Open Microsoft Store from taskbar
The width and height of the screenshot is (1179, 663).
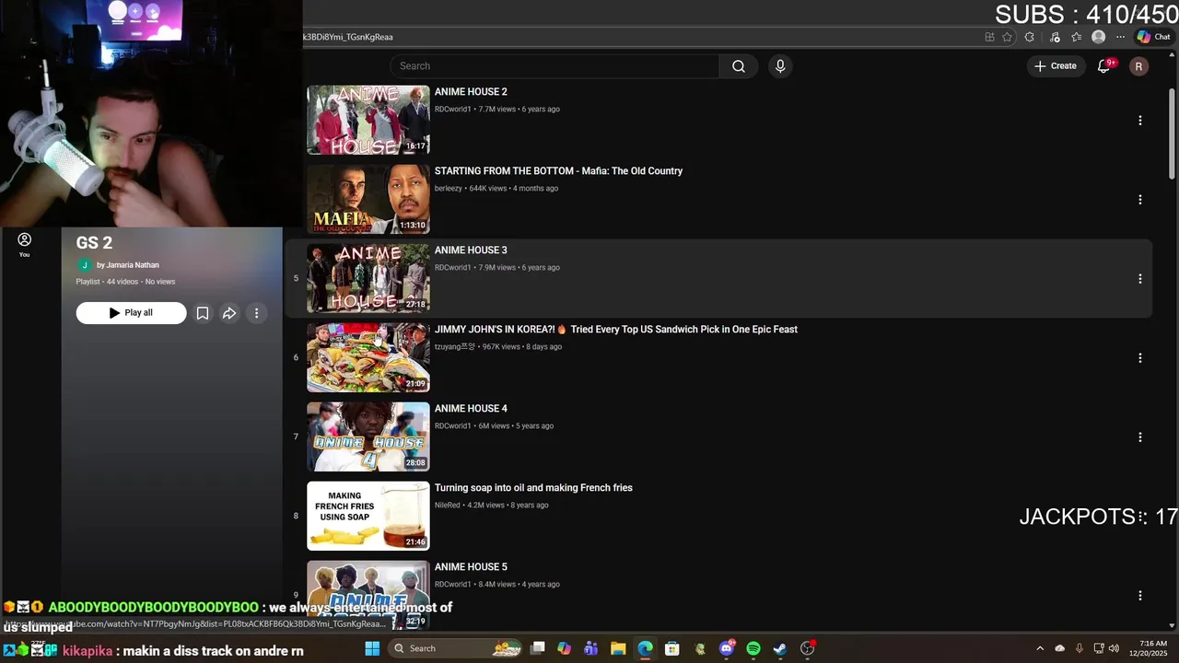point(672,648)
